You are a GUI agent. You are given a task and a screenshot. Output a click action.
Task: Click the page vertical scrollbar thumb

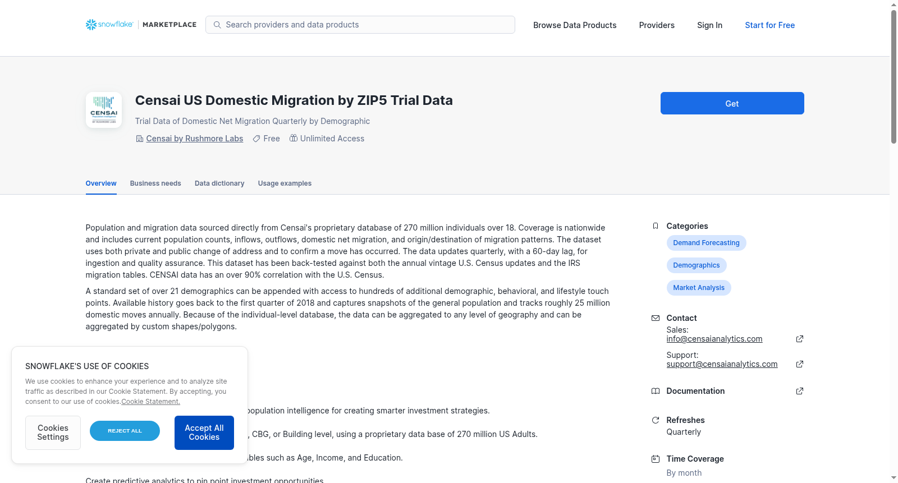click(x=894, y=76)
